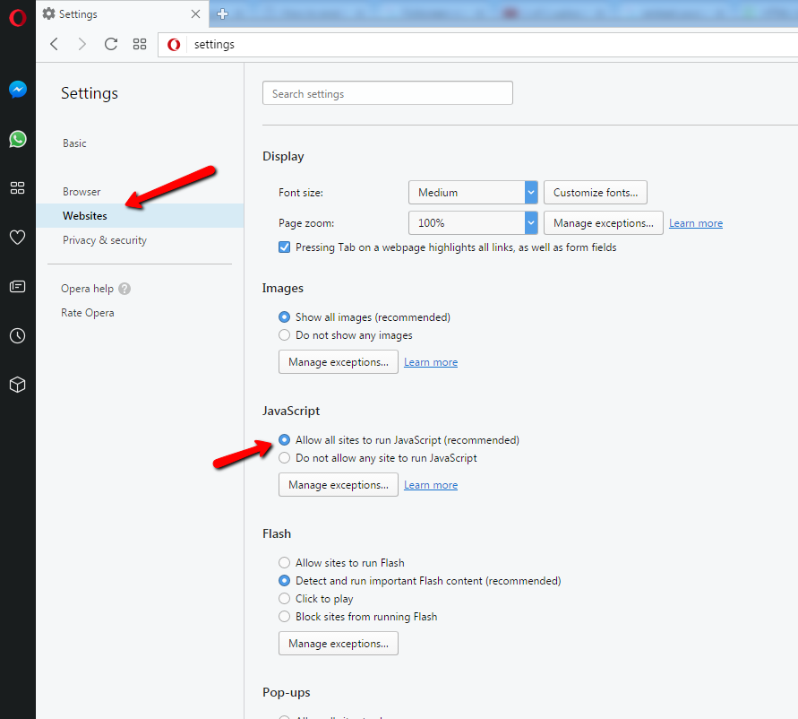Image resolution: width=798 pixels, height=719 pixels.
Task: Click the Pop-ups section heading
Action: [x=287, y=692]
